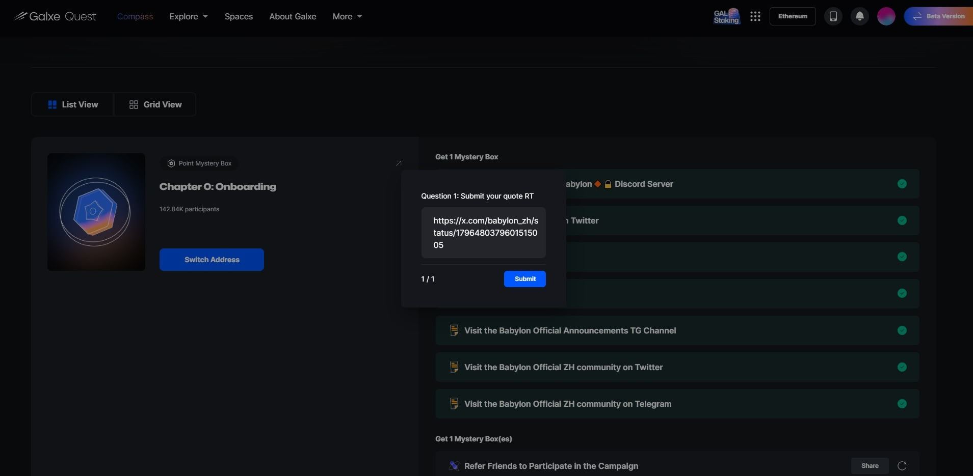
Task: Switch to List View
Action: click(72, 104)
